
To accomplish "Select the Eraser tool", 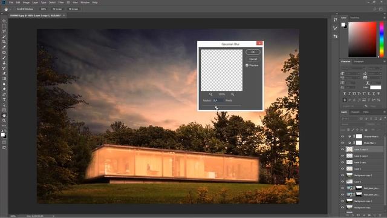I will (4, 73).
